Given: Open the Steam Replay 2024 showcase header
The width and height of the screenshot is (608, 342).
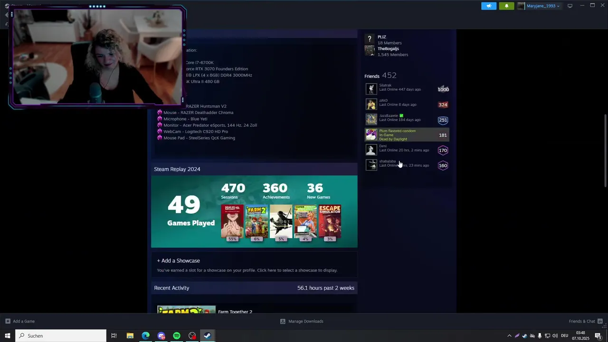Looking at the screenshot, I should [254, 169].
